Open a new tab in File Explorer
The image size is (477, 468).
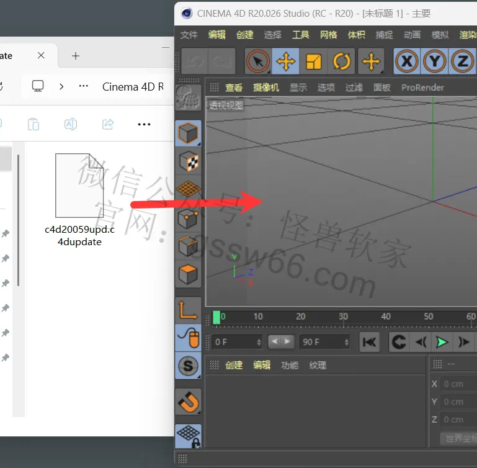click(76, 56)
